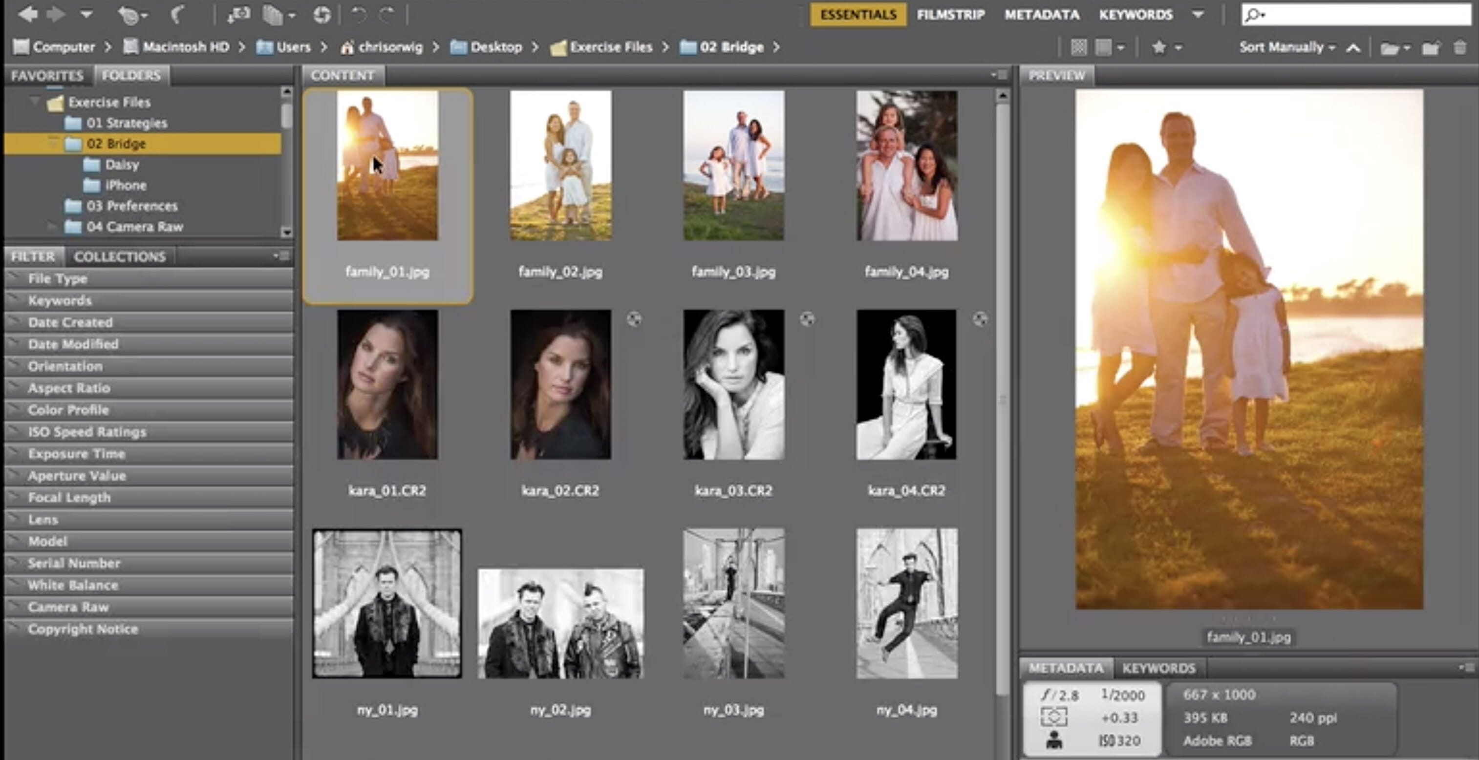Select the family_02.jpg thumbnail
Image resolution: width=1479 pixels, height=760 pixels.
point(560,165)
